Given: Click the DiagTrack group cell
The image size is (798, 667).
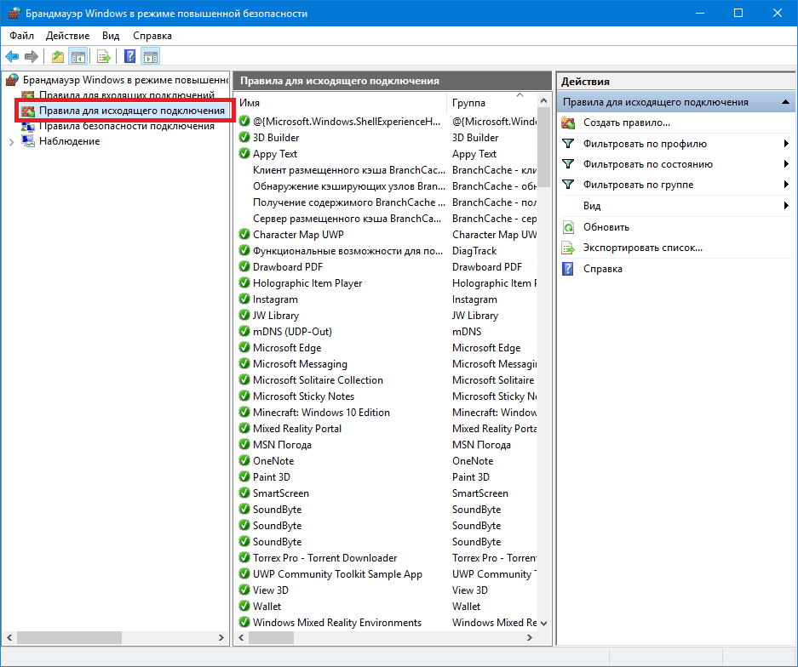Looking at the screenshot, I should point(474,251).
